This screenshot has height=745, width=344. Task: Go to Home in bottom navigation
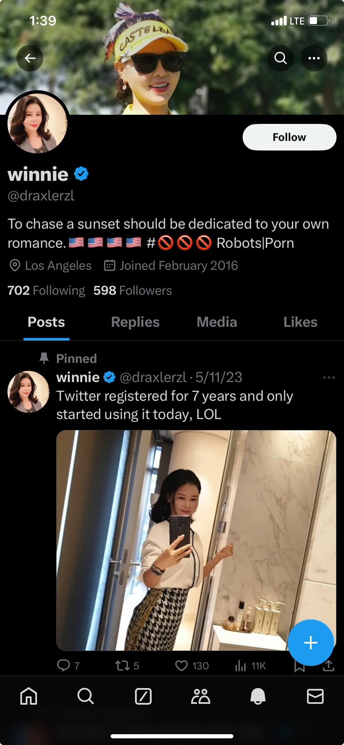tap(29, 696)
